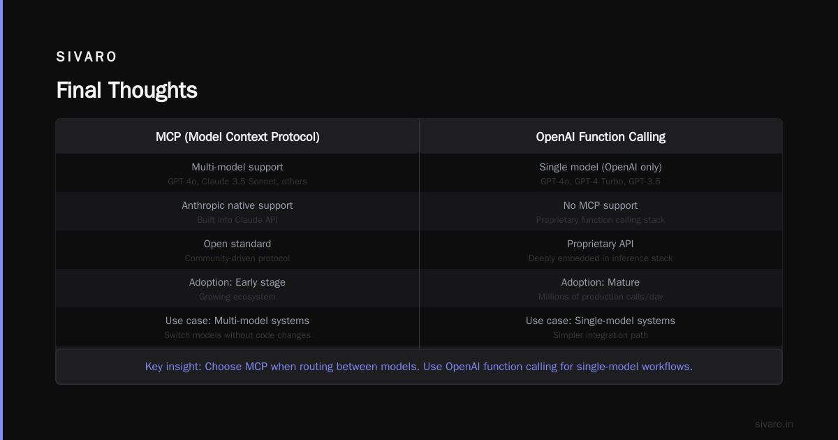
Task: Select the Final Thoughts heading
Action: click(126, 91)
